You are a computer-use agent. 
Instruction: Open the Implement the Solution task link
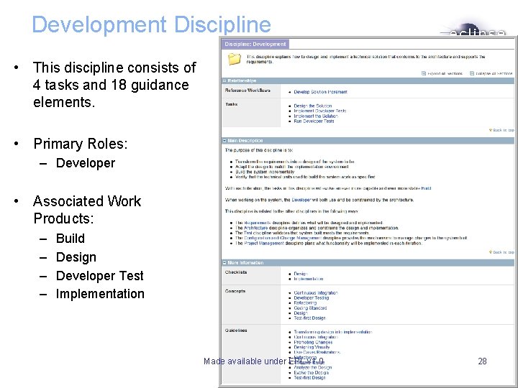(316, 116)
